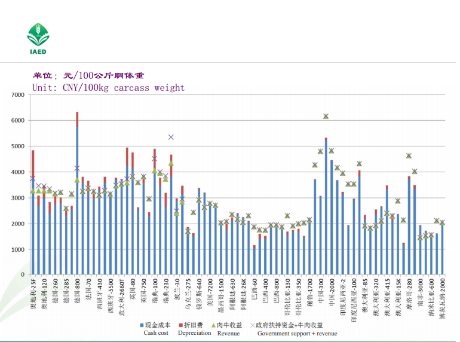
Task: Click 'Government support + revenue' legend text
Action: [x=297, y=333]
